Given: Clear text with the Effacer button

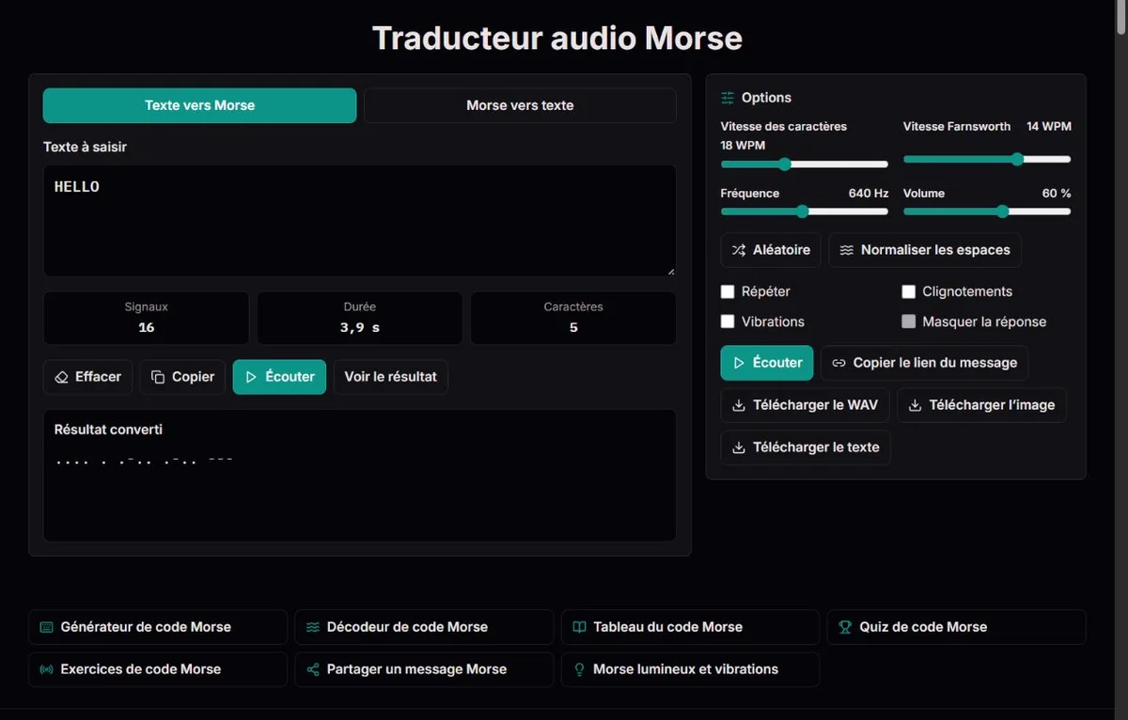Looking at the screenshot, I should pyautogui.click(x=88, y=377).
